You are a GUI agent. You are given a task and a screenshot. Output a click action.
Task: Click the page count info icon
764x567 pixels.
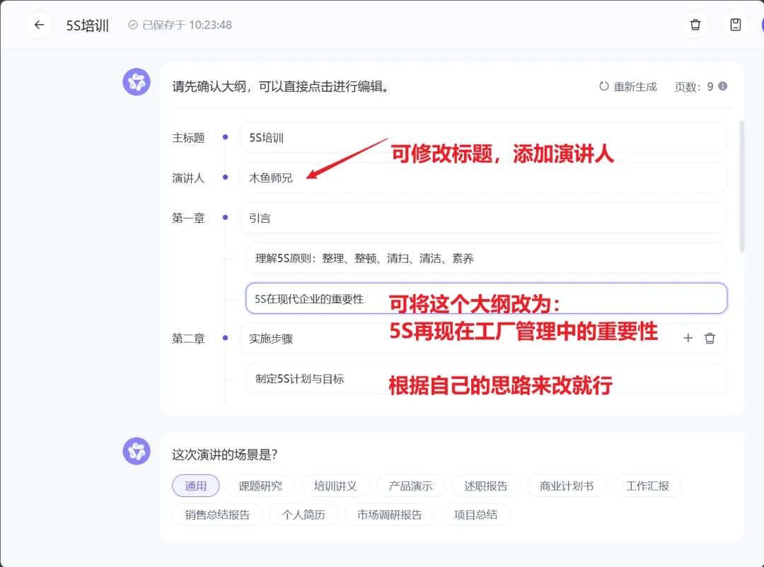click(722, 86)
